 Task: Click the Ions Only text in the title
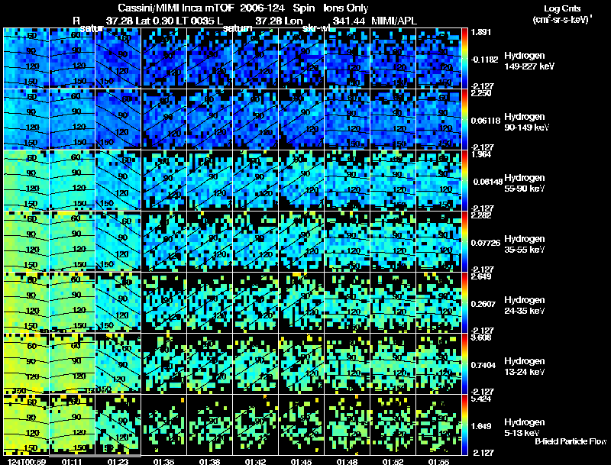coord(346,8)
